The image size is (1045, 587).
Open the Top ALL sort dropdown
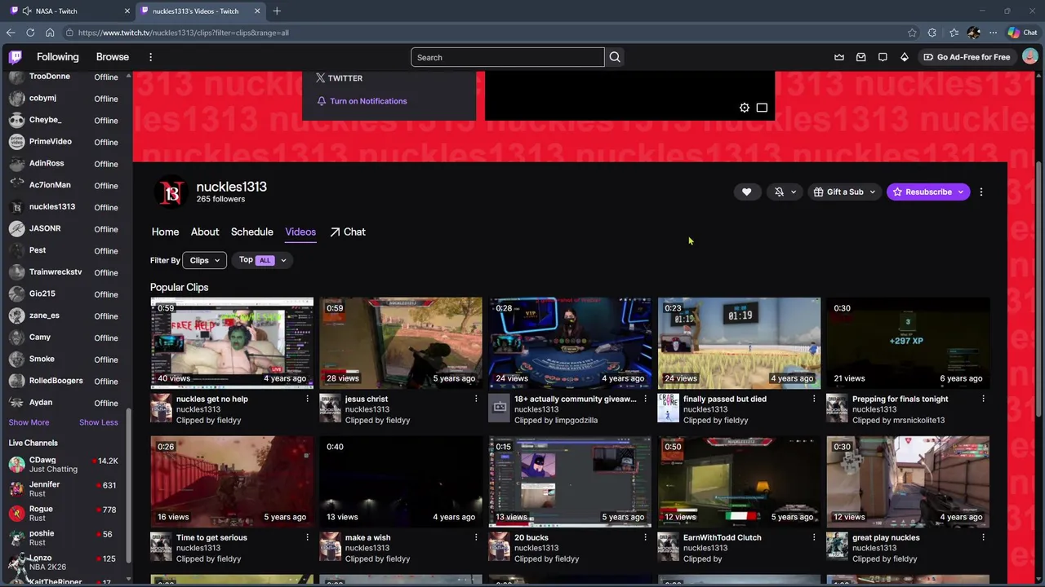[x=263, y=260]
